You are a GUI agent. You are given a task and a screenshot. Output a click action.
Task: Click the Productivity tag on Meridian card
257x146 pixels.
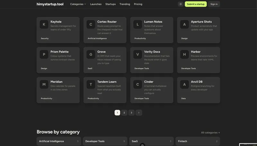pos(47,99)
